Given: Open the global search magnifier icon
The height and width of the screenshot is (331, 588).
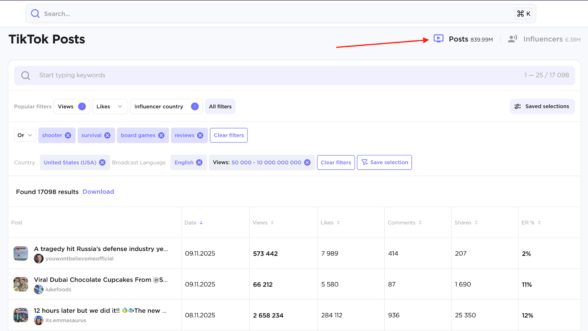Looking at the screenshot, I should pos(35,14).
